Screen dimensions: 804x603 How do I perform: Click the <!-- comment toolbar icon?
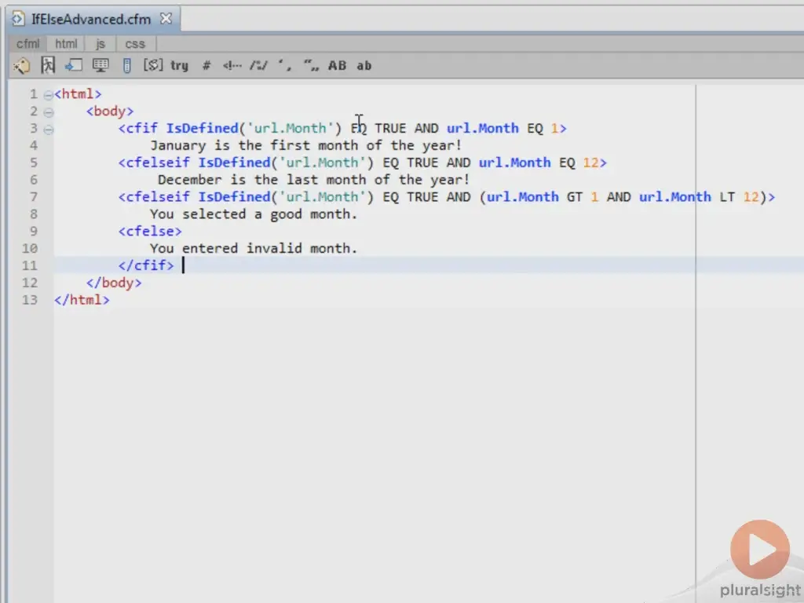[x=232, y=66]
